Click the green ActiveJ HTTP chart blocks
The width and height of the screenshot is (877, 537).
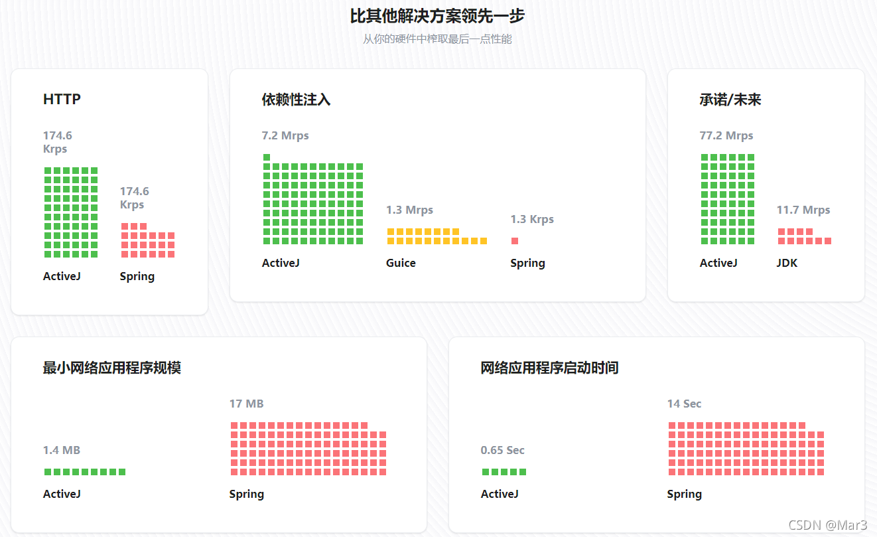pyautogui.click(x=70, y=212)
